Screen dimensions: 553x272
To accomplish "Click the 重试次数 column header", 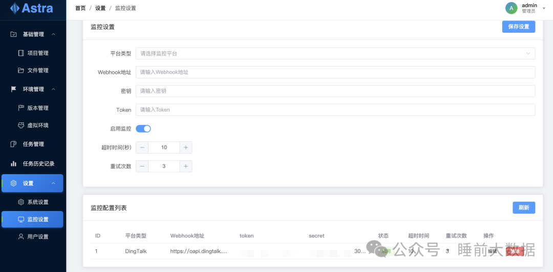I will pyautogui.click(x=456, y=236).
